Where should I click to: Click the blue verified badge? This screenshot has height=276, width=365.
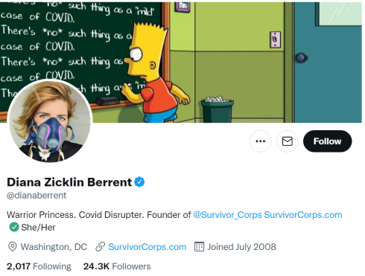pos(139,182)
